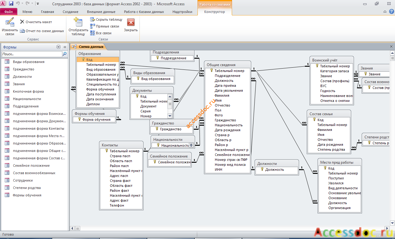Open the Звания form in navigation pane
The image size is (395, 239).
click(19, 84)
